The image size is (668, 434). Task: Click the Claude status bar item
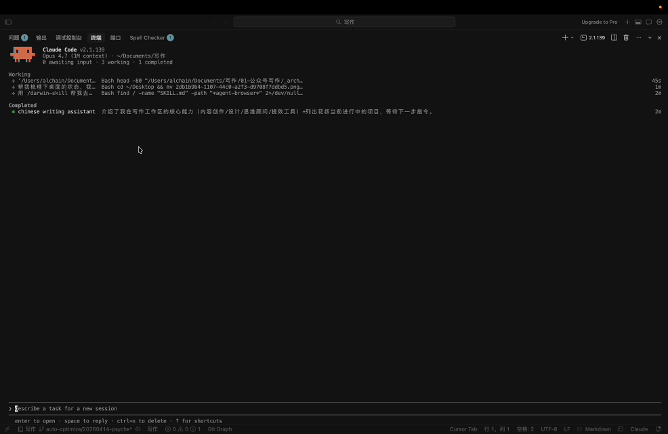639,429
